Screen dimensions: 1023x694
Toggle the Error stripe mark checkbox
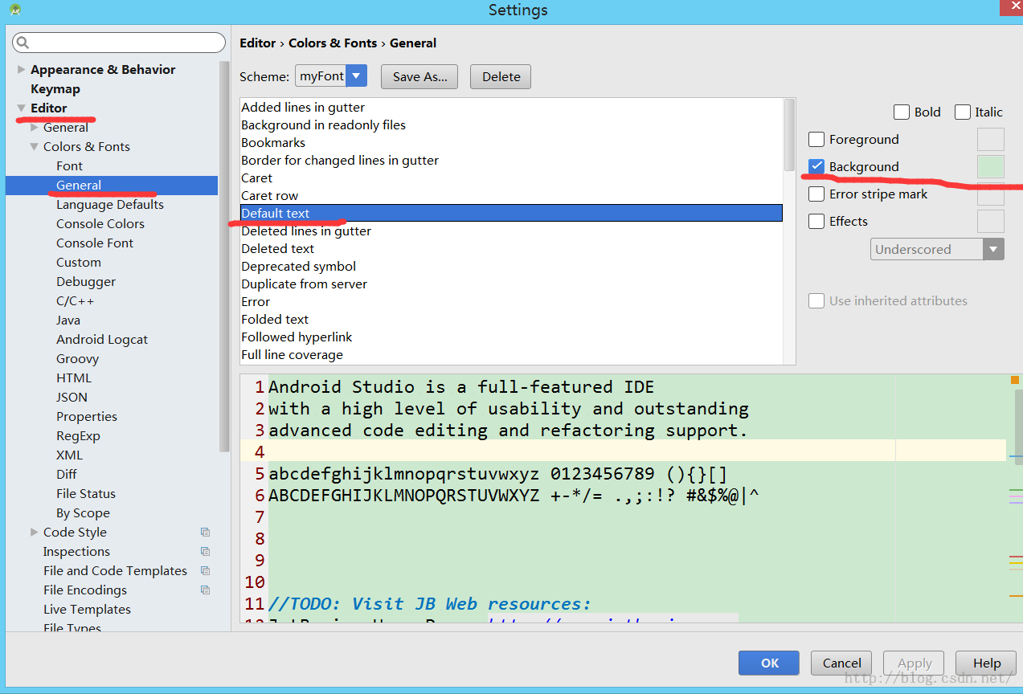816,194
